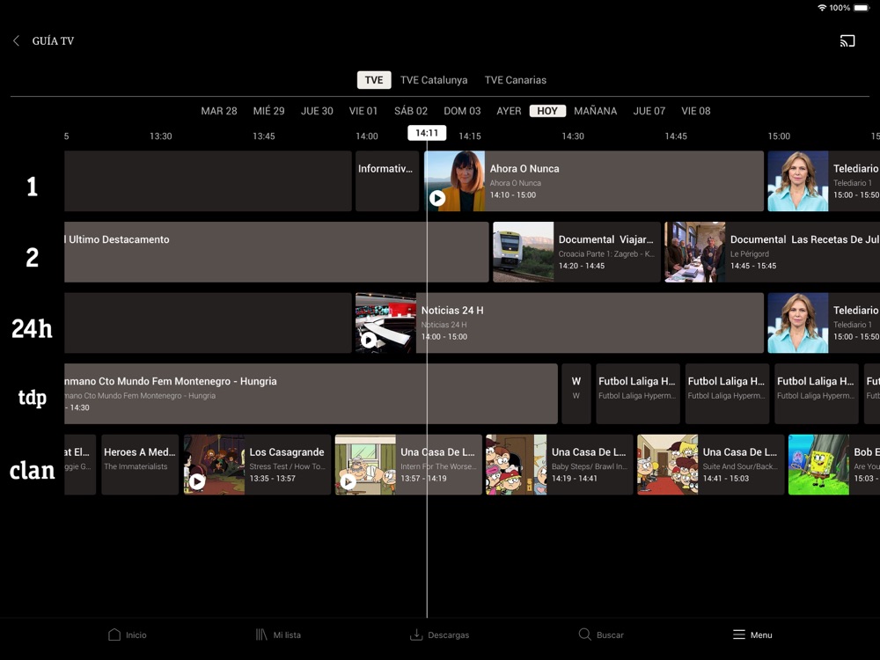
Task: Open Telediario 1 on La 1 row
Action: point(824,180)
